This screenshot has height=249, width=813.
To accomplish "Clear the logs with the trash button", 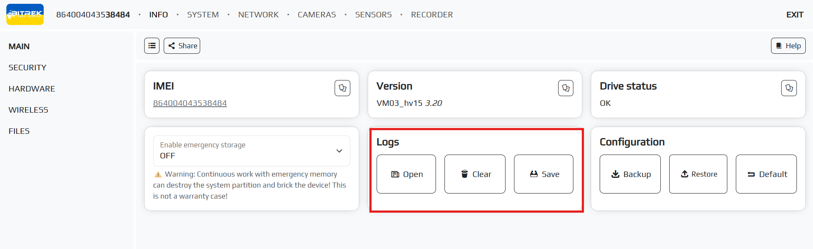I will click(x=475, y=174).
